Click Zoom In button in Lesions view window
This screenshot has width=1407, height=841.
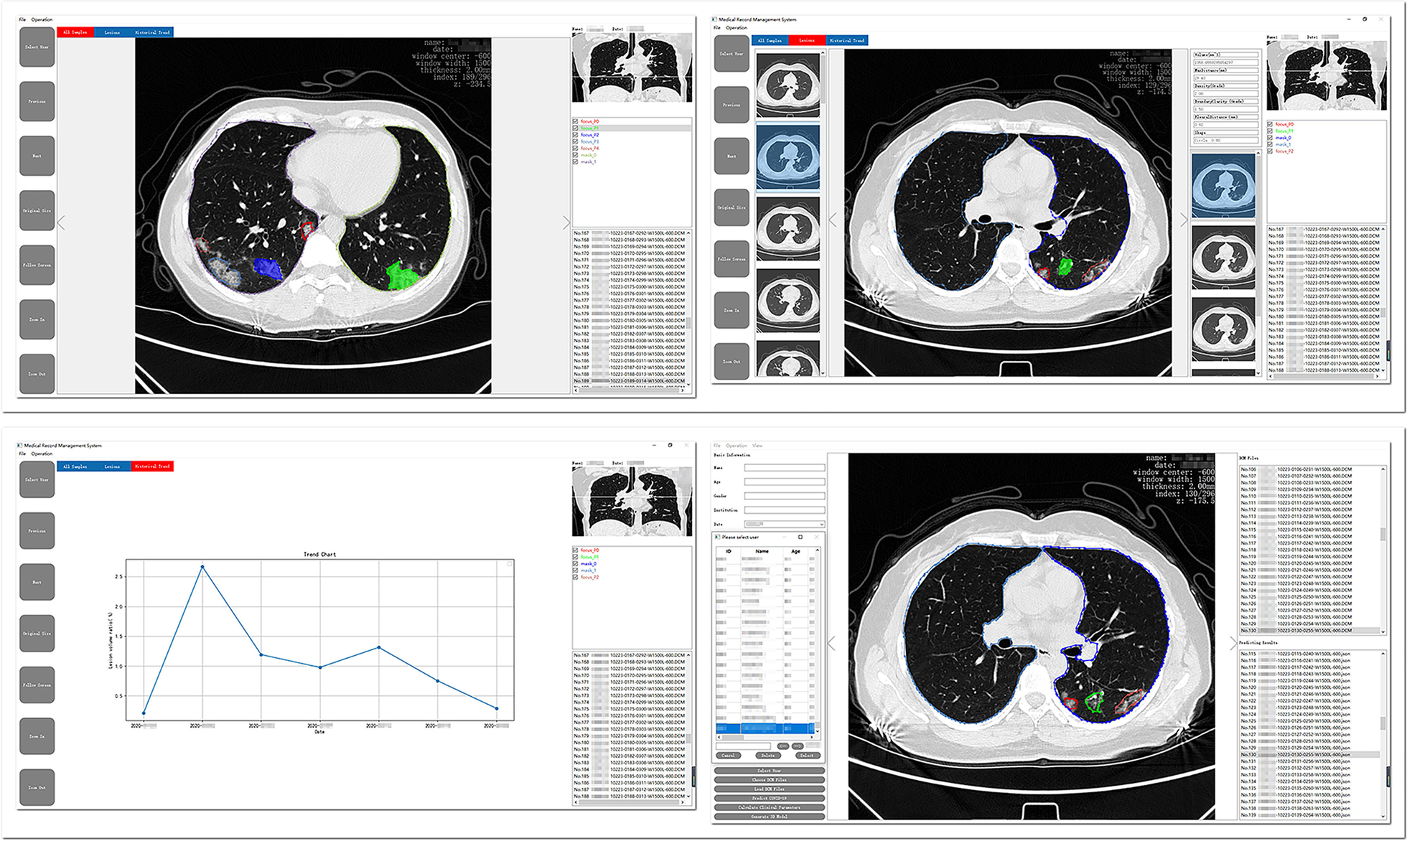[x=731, y=311]
